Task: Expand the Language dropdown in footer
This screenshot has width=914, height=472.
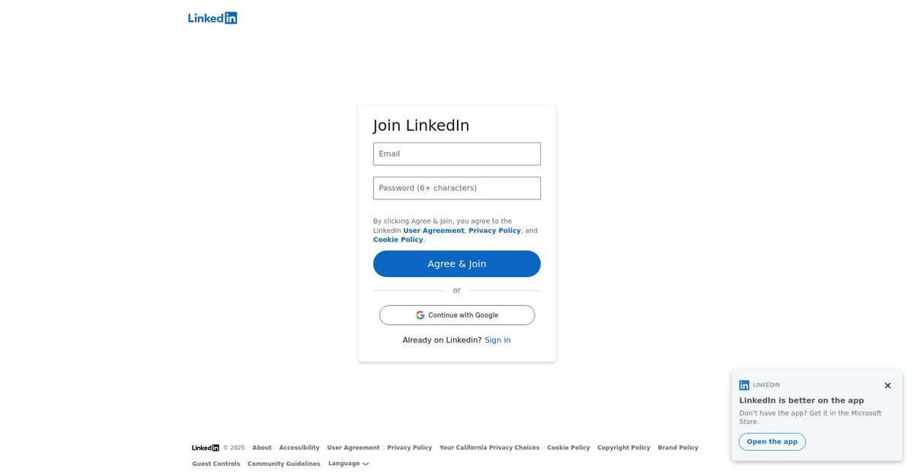Action: click(349, 464)
